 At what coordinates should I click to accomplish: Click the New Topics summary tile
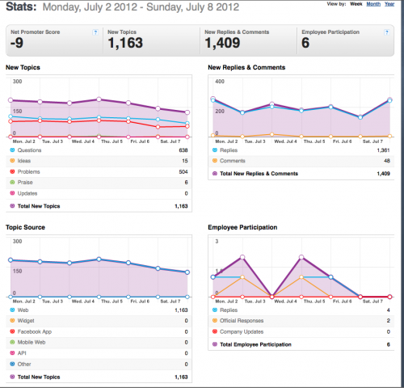(151, 40)
